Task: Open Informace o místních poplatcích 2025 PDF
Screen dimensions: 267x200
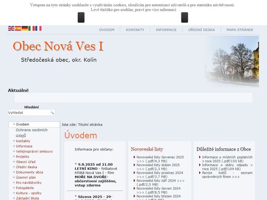Action: pos(227,159)
